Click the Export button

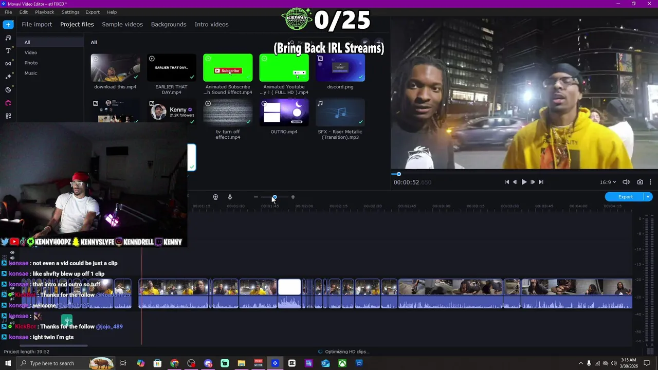point(625,197)
